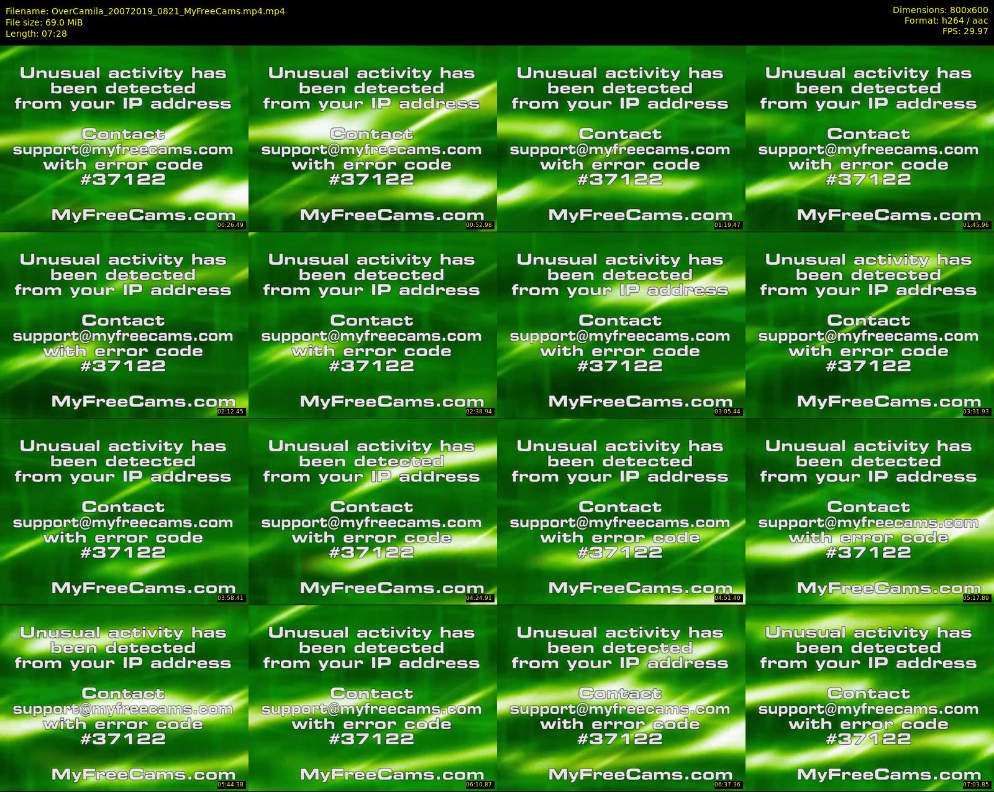Click the 00:52.98 timestamp label
This screenshot has height=792, width=994.
(x=480, y=225)
